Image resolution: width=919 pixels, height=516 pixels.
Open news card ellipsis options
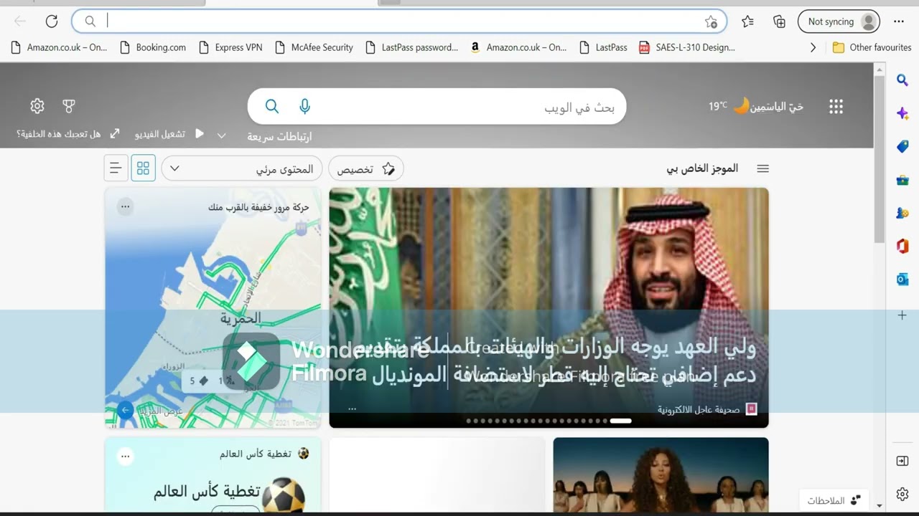click(352, 409)
